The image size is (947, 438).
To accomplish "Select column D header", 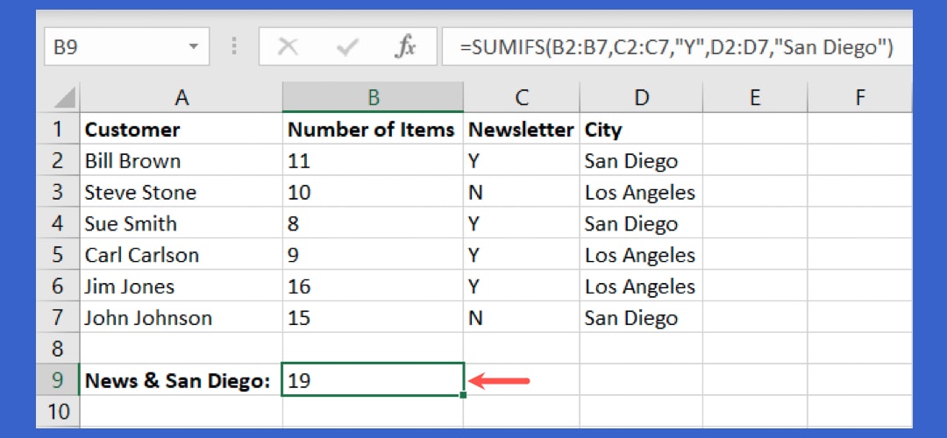I will pos(642,97).
